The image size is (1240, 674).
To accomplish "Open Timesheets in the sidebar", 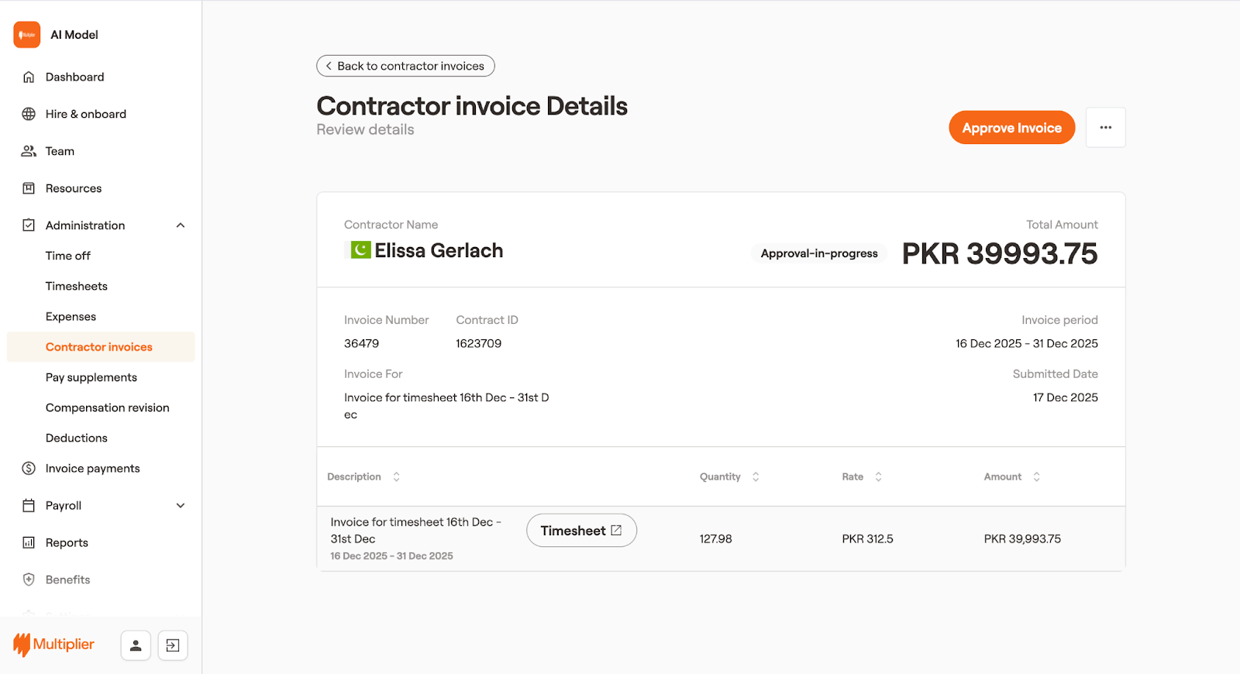I will 77,286.
